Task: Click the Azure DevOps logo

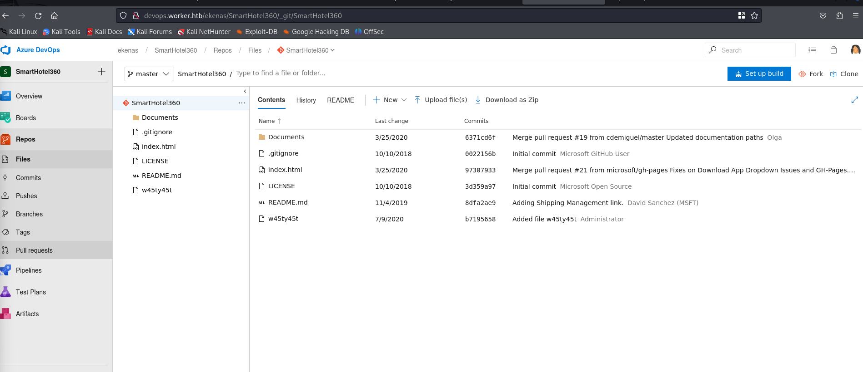Action: tap(6, 50)
